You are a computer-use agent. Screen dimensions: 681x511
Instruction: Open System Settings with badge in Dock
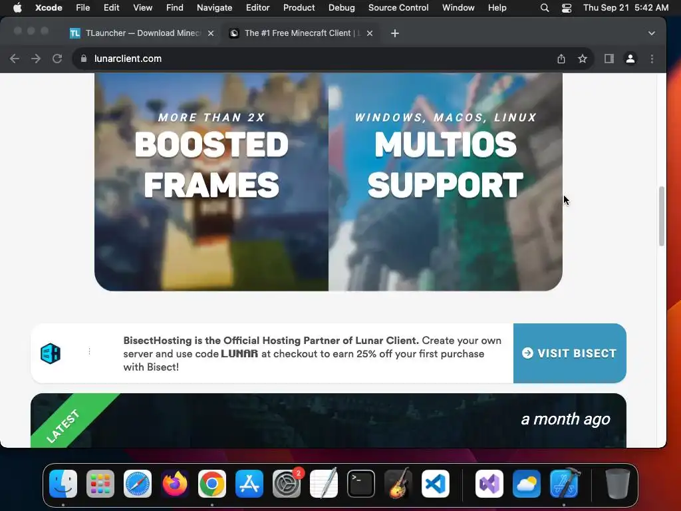(x=287, y=484)
